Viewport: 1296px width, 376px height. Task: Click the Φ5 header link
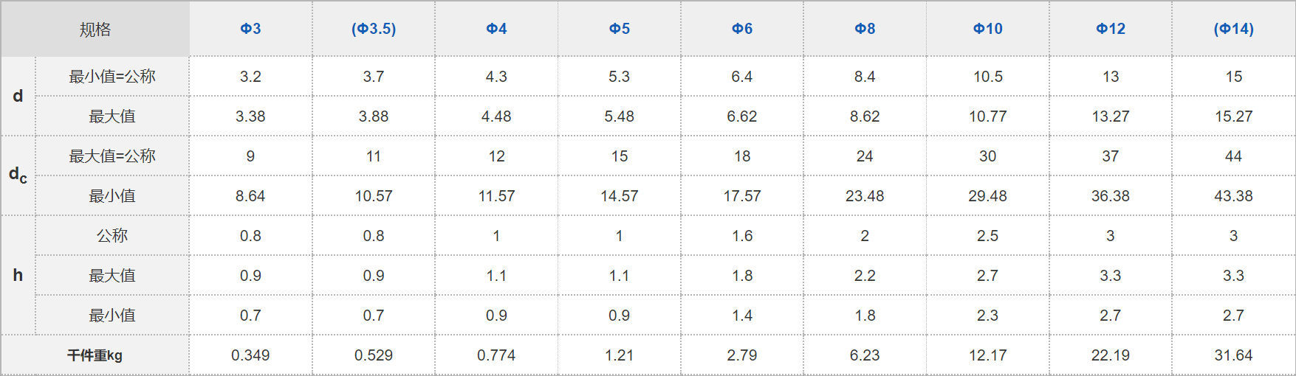tap(620, 29)
